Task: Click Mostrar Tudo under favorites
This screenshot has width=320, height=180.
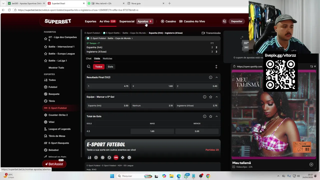Action: click(56, 68)
